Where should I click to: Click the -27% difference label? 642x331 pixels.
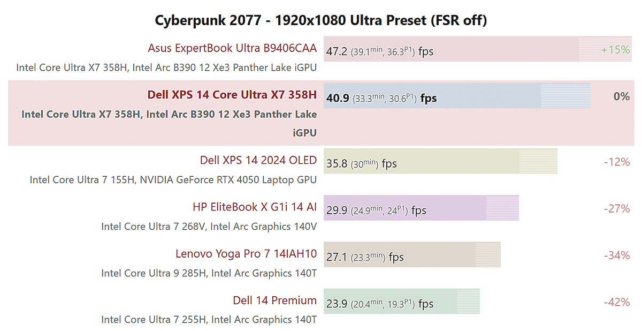coord(616,208)
